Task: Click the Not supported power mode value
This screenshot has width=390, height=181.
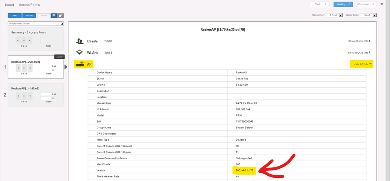Action: click(x=244, y=158)
